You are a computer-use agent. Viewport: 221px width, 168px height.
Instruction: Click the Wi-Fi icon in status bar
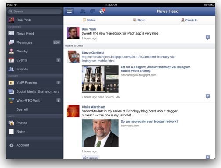15,5
